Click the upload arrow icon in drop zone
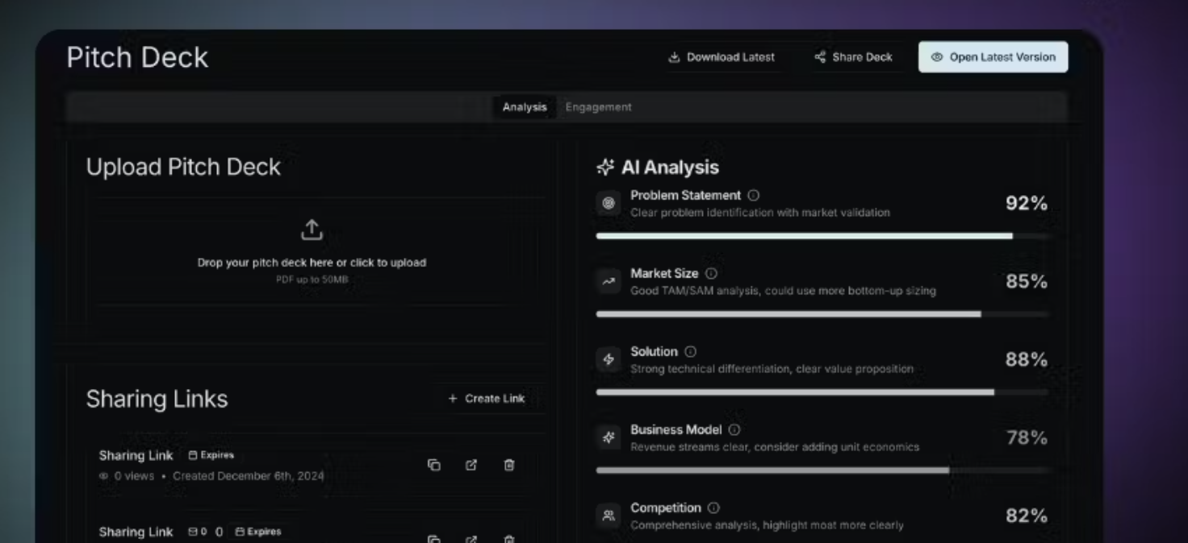This screenshot has height=543, width=1188. (x=312, y=230)
